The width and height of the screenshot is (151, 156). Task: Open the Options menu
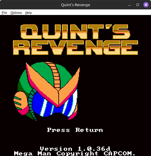(16, 13)
